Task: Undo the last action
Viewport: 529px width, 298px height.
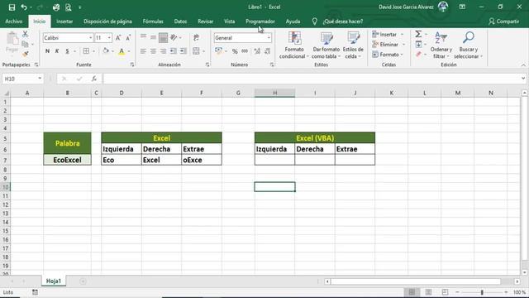Action: click(x=24, y=7)
